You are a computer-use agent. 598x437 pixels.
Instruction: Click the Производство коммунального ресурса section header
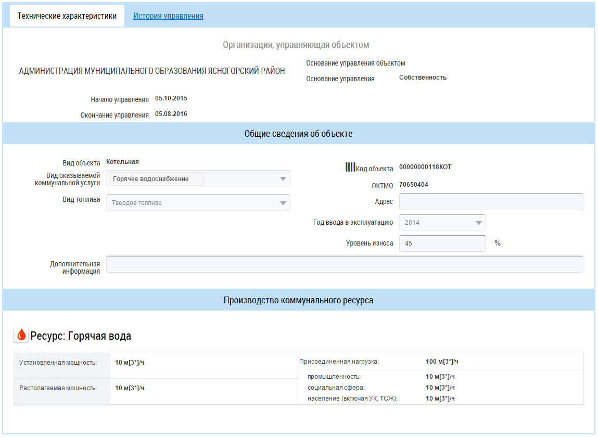click(298, 300)
